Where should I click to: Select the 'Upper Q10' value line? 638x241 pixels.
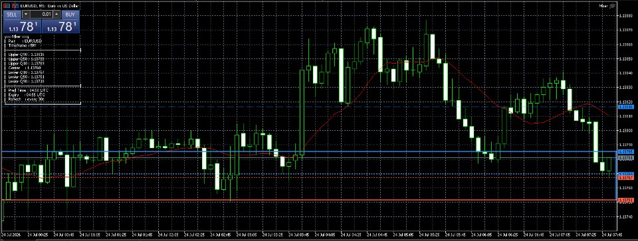[x=27, y=63]
